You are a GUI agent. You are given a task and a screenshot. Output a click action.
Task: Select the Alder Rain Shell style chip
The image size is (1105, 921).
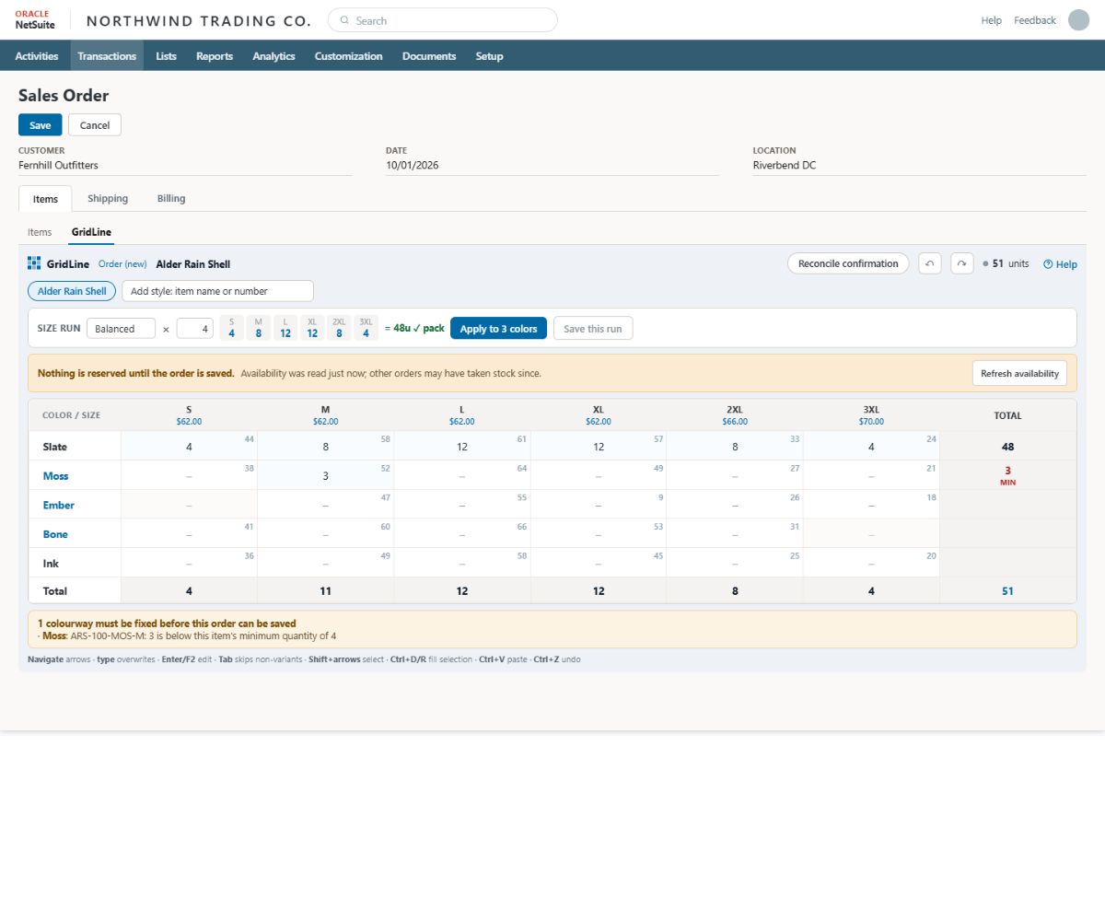[72, 291]
